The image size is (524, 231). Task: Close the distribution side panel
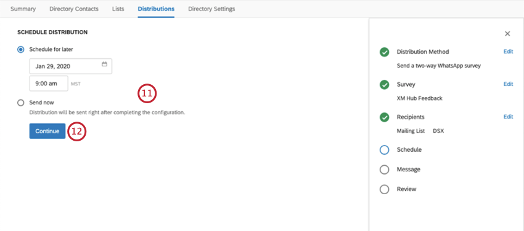tap(507, 34)
